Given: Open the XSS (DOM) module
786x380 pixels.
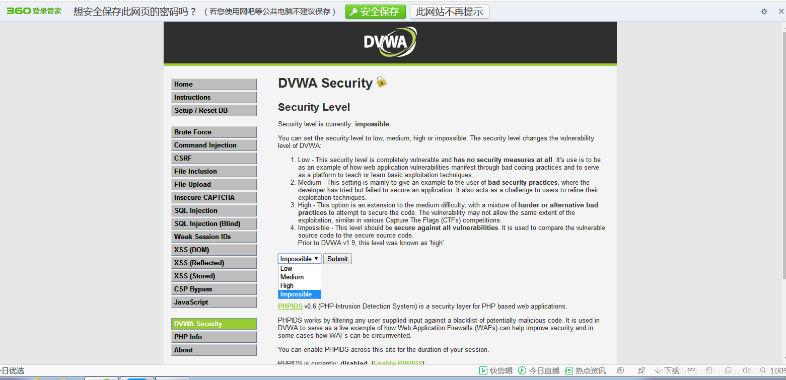Looking at the screenshot, I should pyautogui.click(x=214, y=250).
